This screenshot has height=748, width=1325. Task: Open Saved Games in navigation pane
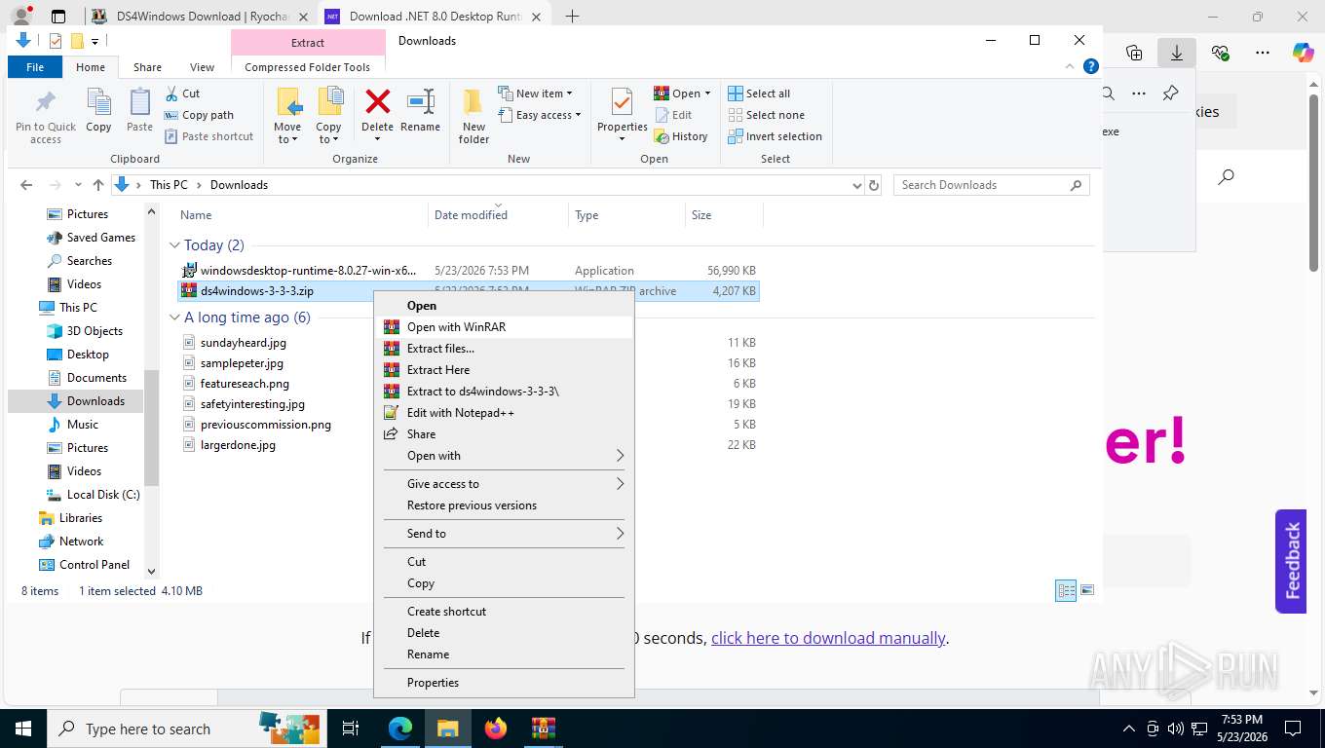click(100, 238)
